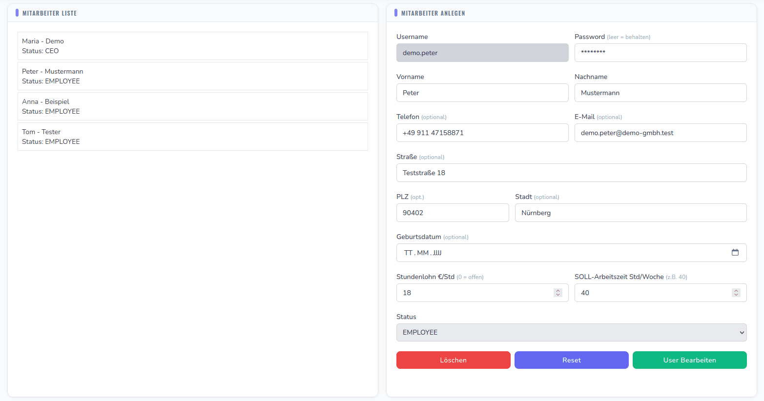Click inside the Telefon field

tap(482, 133)
